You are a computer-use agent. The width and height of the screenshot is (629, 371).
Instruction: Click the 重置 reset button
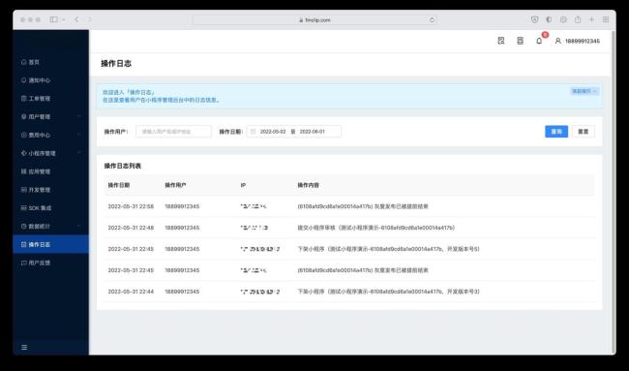coord(583,132)
